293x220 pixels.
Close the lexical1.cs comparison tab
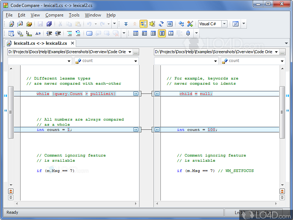[73, 43]
